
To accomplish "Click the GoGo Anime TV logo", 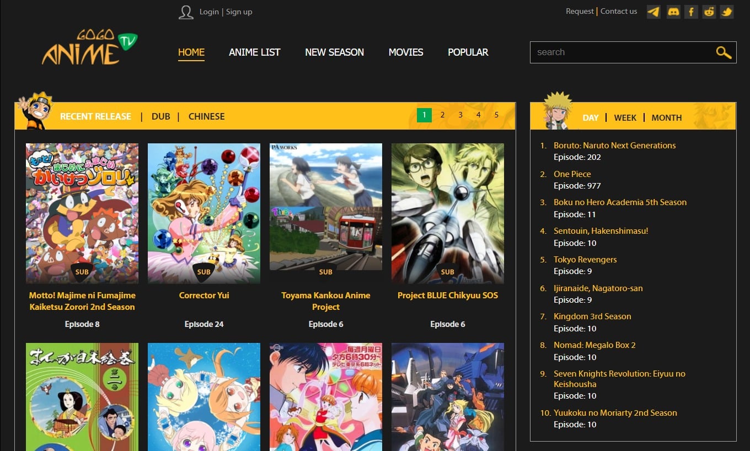I will (88, 46).
